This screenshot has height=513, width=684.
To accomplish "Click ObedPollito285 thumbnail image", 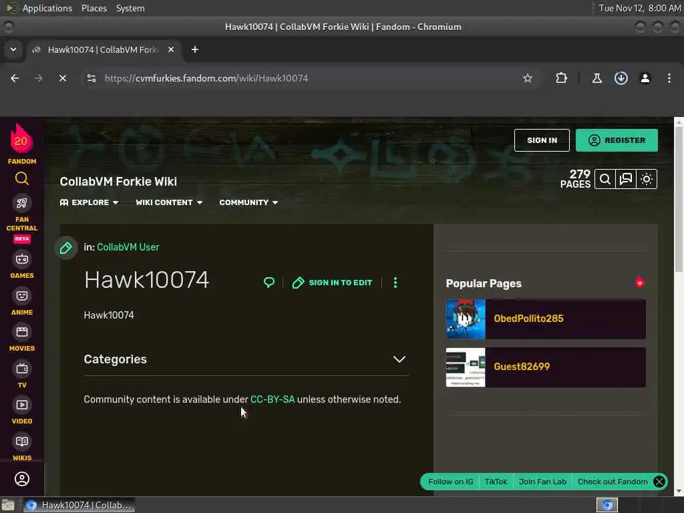I will coord(466,319).
